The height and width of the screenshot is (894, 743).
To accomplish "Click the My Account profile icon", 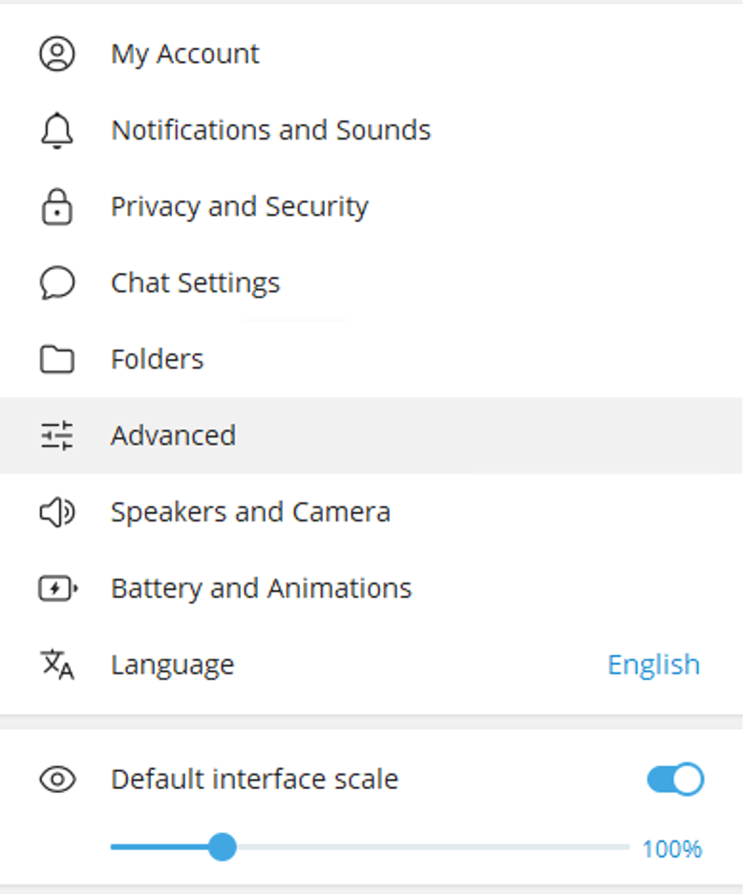I will coord(57,53).
